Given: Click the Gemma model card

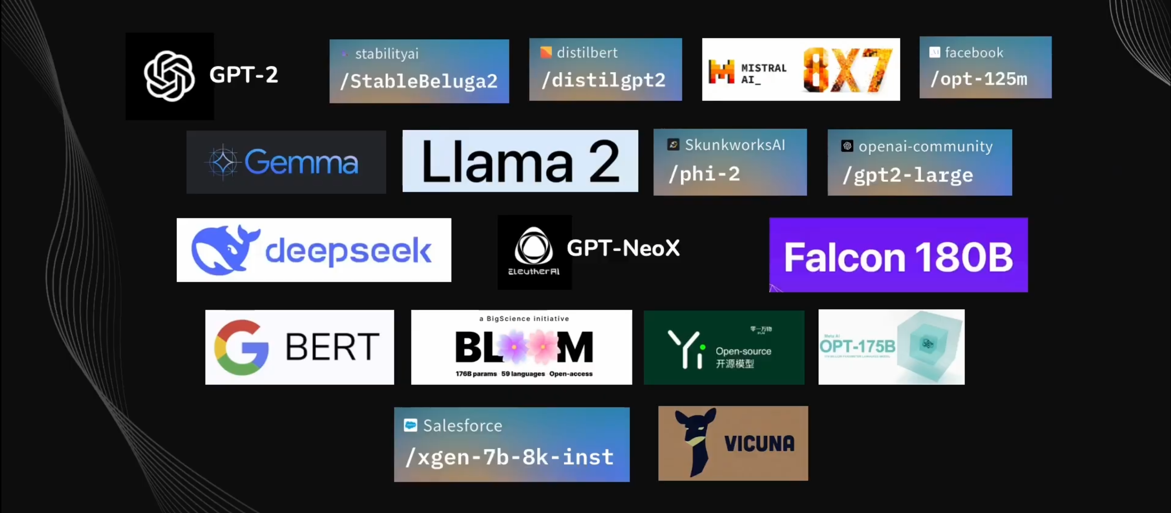Looking at the screenshot, I should pyautogui.click(x=287, y=161).
